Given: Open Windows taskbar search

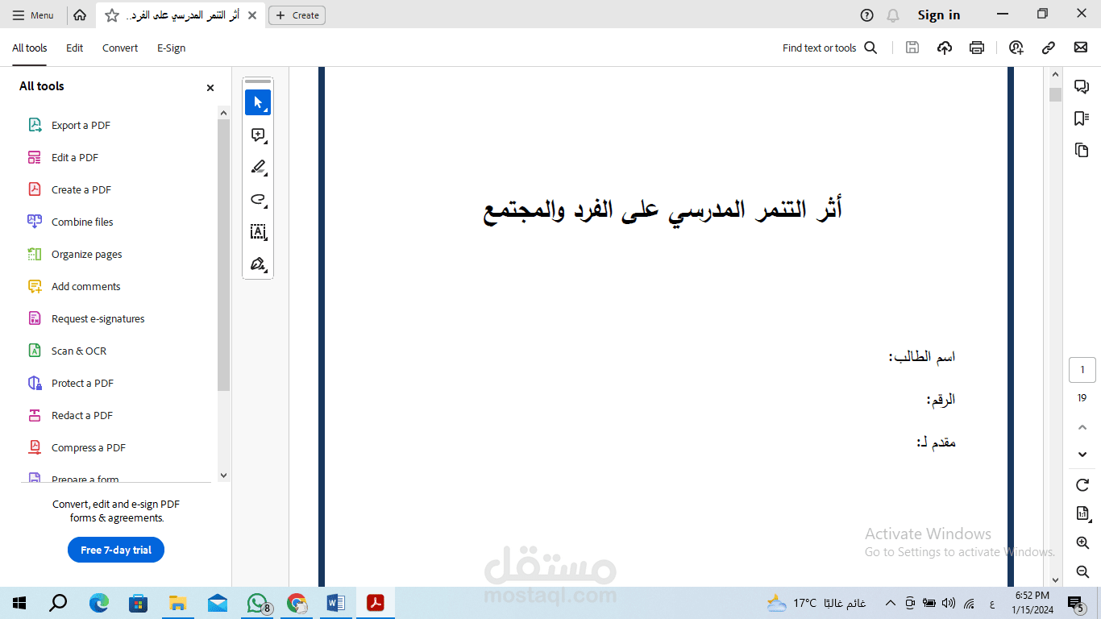Looking at the screenshot, I should tap(58, 603).
